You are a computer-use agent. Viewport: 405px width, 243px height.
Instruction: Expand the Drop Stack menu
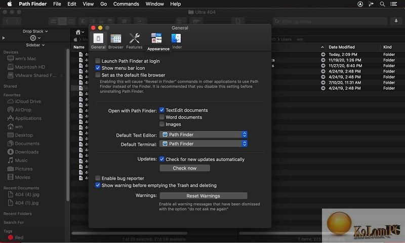(x=35, y=31)
